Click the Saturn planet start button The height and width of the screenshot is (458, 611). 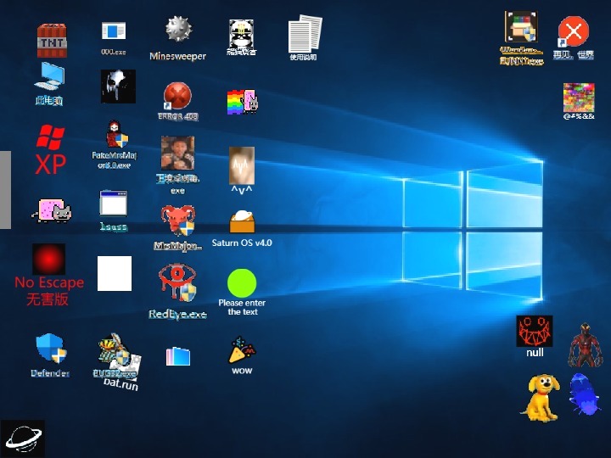coord(22,438)
